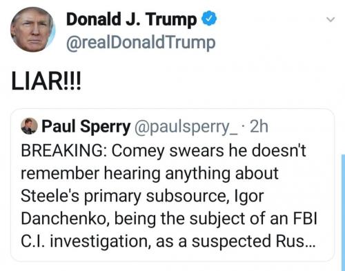Click 'C.I. investigation' in quoted tweet
345x271 pixels.
pos(86,242)
